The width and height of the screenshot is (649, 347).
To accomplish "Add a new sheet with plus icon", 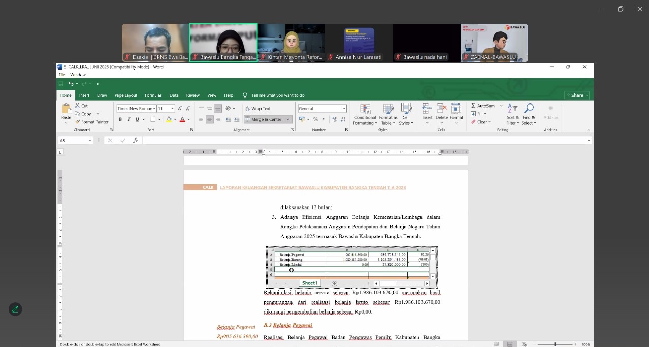I will point(334,283).
